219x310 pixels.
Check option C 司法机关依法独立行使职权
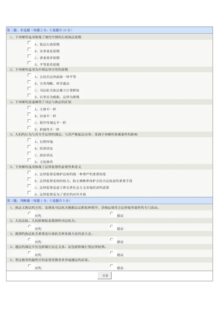tap(29, 89)
